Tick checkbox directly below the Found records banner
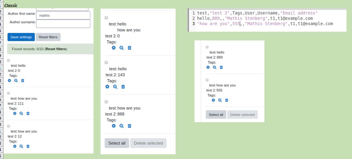The height and width of the screenshot is (159, 352). 9,60
